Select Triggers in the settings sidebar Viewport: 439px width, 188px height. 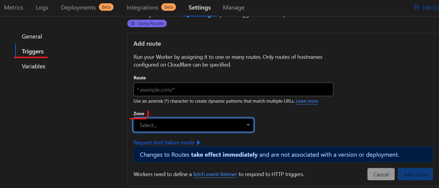pyautogui.click(x=33, y=51)
